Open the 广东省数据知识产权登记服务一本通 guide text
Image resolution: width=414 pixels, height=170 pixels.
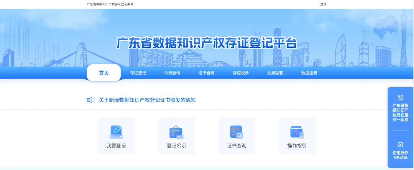click(x=401, y=113)
